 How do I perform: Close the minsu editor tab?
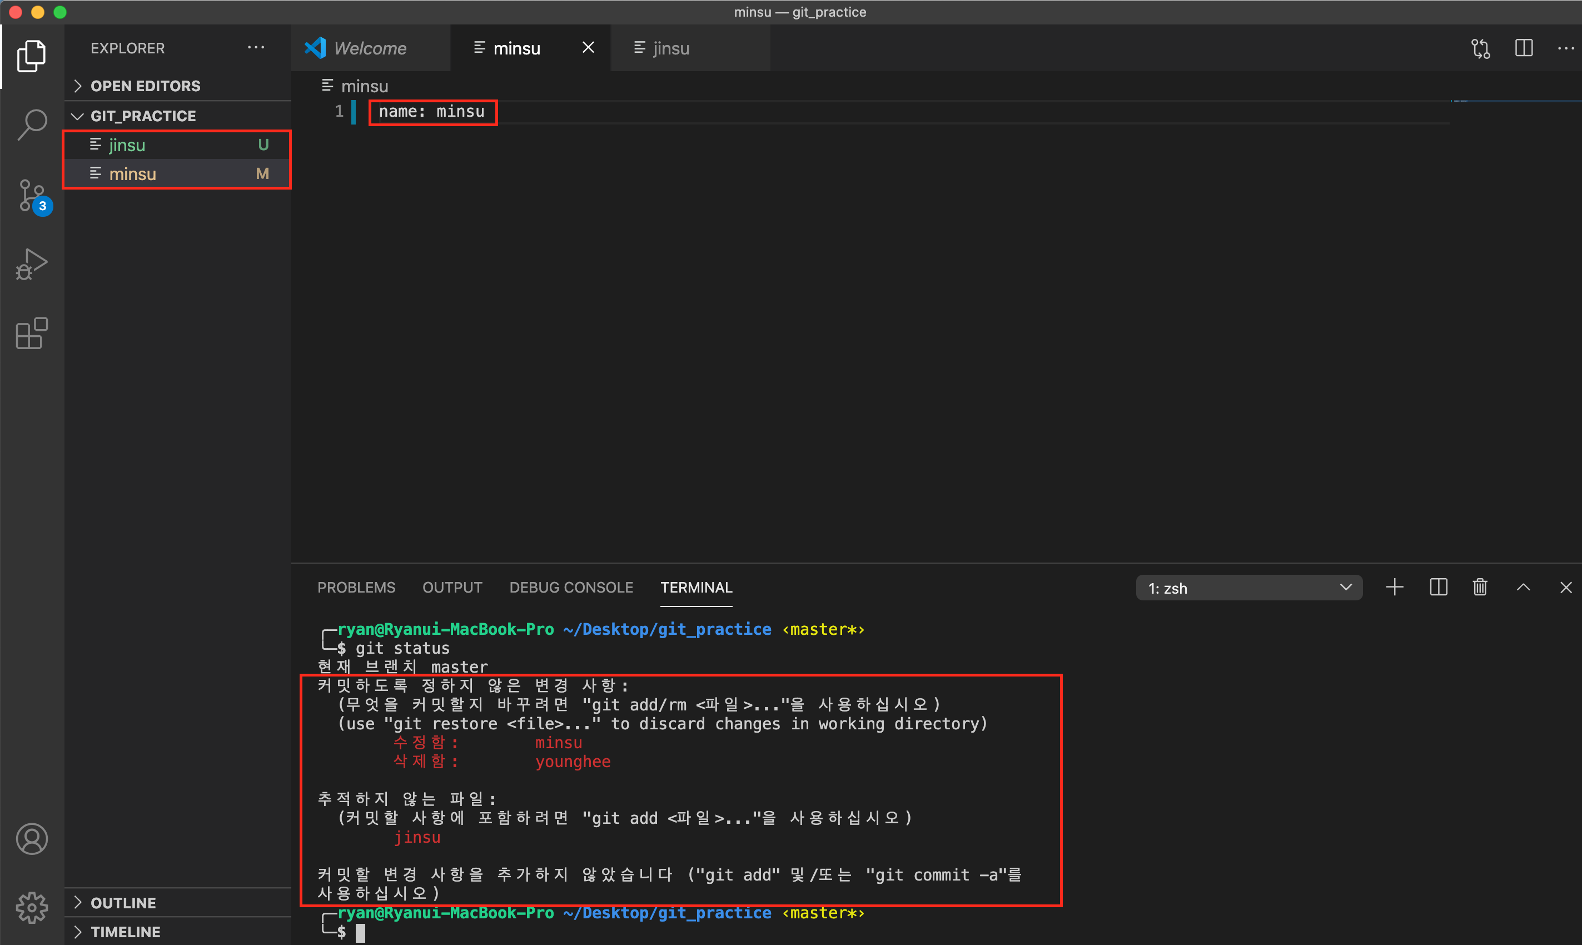pos(588,48)
